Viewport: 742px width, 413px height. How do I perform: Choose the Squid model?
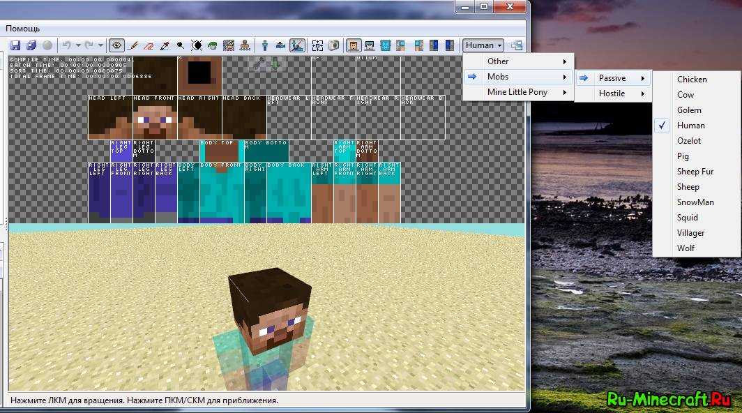click(x=697, y=218)
